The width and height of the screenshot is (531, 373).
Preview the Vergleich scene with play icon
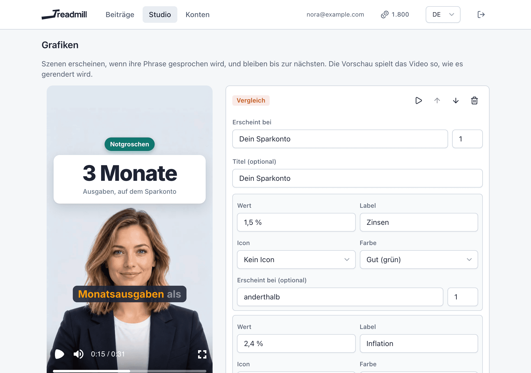click(418, 101)
